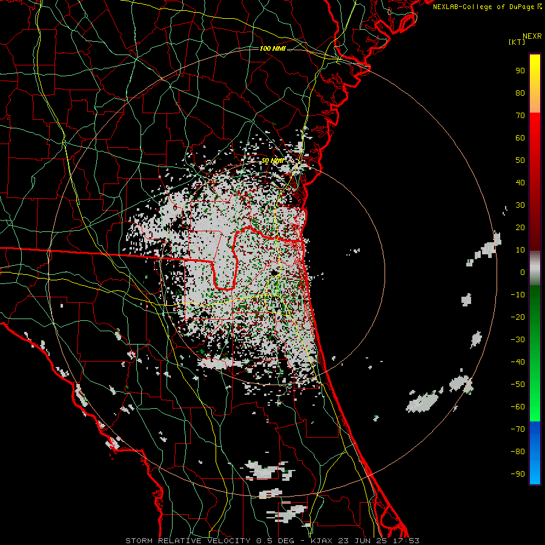Image resolution: width=545 pixels, height=545 pixels.
Task: Click the -30 value on the velocity scale
Action: click(x=518, y=340)
